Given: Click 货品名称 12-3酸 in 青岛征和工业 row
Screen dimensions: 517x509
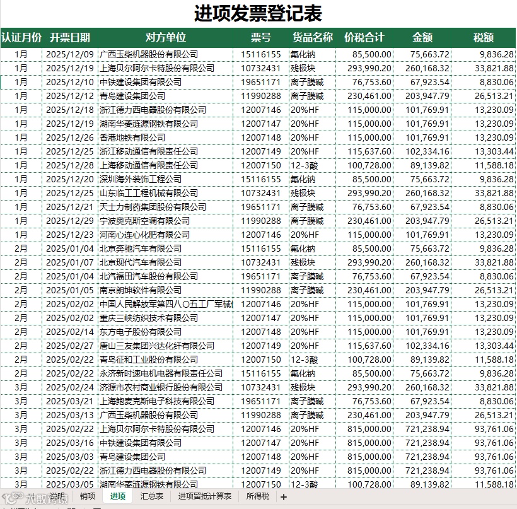Looking at the screenshot, I should [312, 360].
